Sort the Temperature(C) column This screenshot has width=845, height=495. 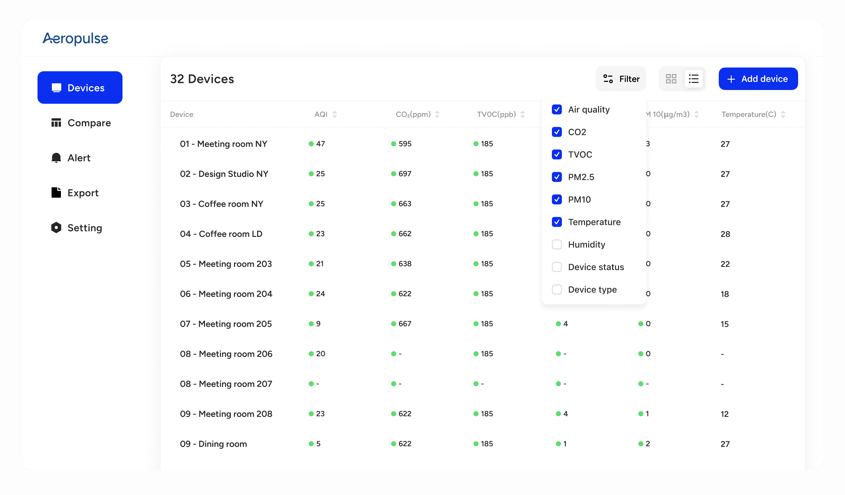point(783,114)
